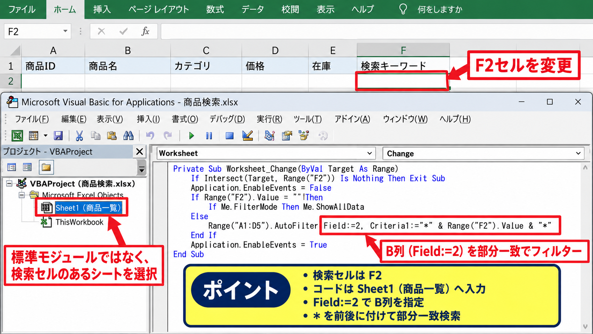
Task: Click the Insert UserForm toolbar icon
Action: point(34,136)
